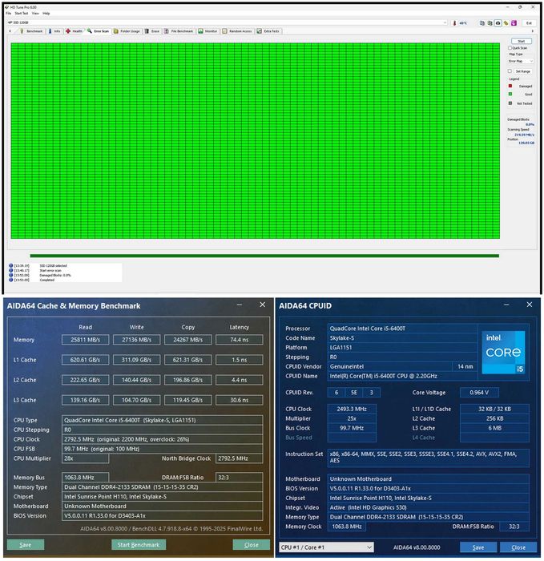Open the Help menu in HD Tune
Image resolution: width=544 pixels, height=561 pixels.
coord(46,14)
